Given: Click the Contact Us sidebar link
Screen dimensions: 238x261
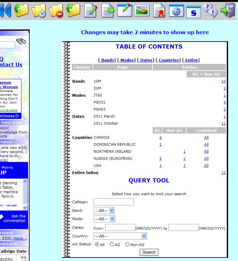Looking at the screenshot, I should tap(11, 65).
